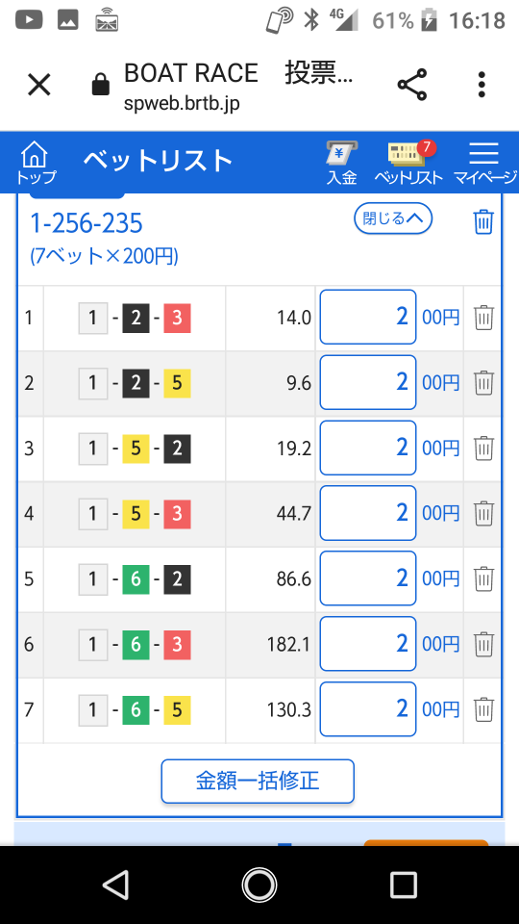
Task: Remove bet 1-5-3 using trash icon
Action: pyautogui.click(x=483, y=513)
